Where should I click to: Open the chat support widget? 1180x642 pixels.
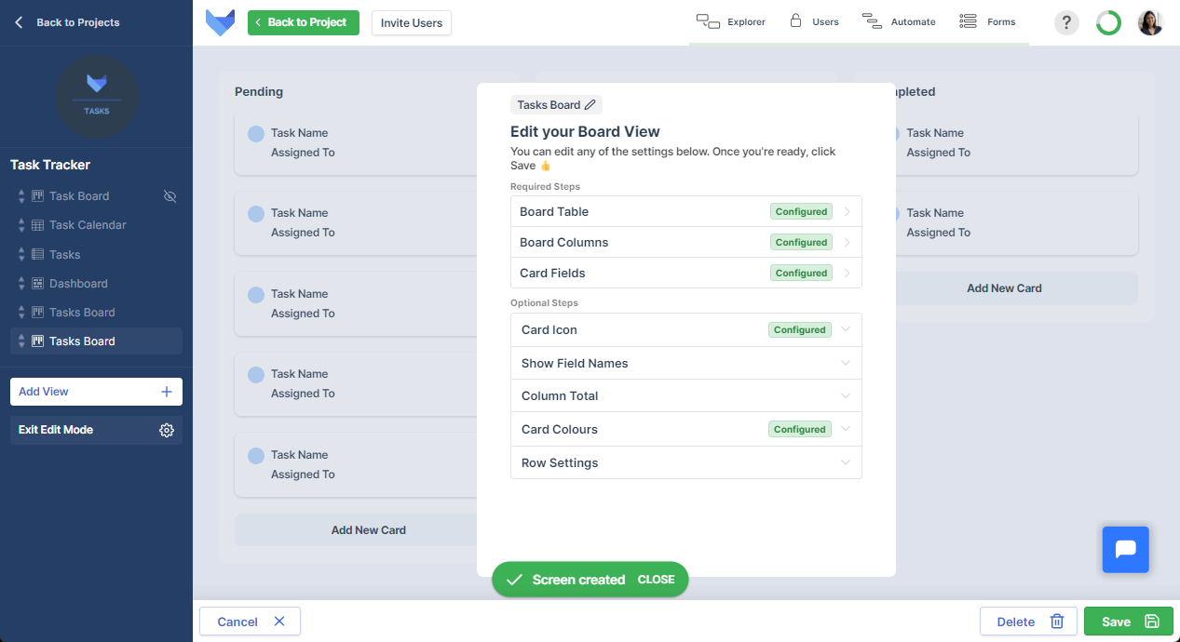[1125, 549]
